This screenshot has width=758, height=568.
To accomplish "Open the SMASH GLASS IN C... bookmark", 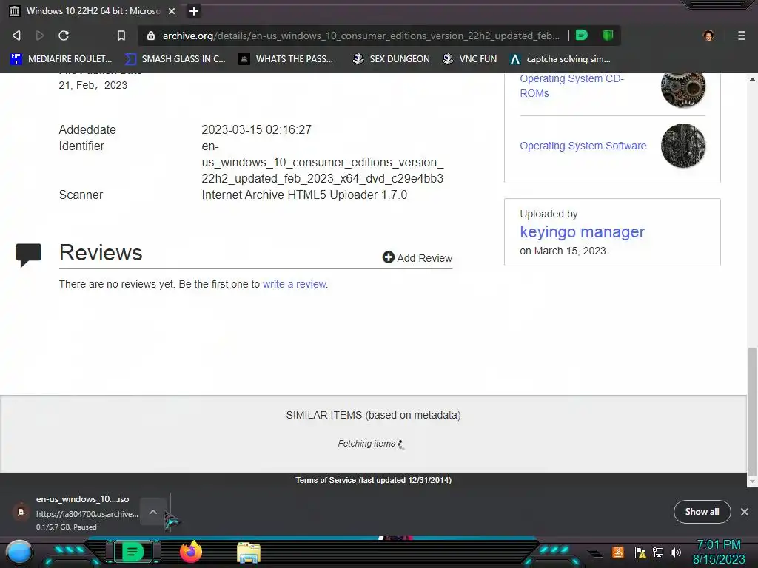I will [x=175, y=59].
